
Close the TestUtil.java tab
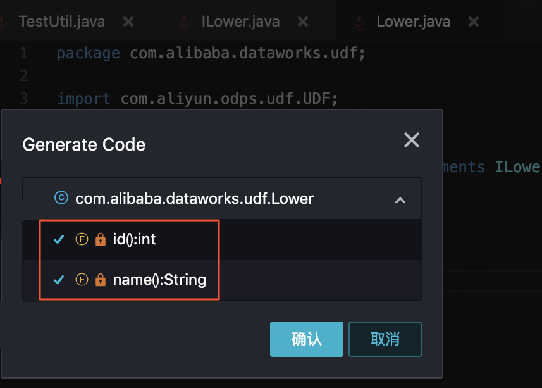pyautogui.click(x=128, y=22)
